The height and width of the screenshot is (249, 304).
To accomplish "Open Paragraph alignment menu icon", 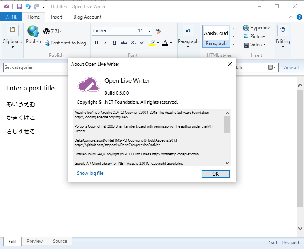I will 188,31.
